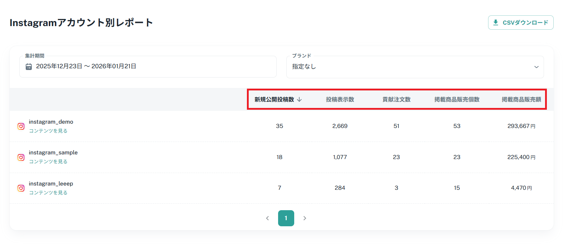Click the Instagram icon beside instagram_demo
The image size is (568, 252).
coord(21,126)
